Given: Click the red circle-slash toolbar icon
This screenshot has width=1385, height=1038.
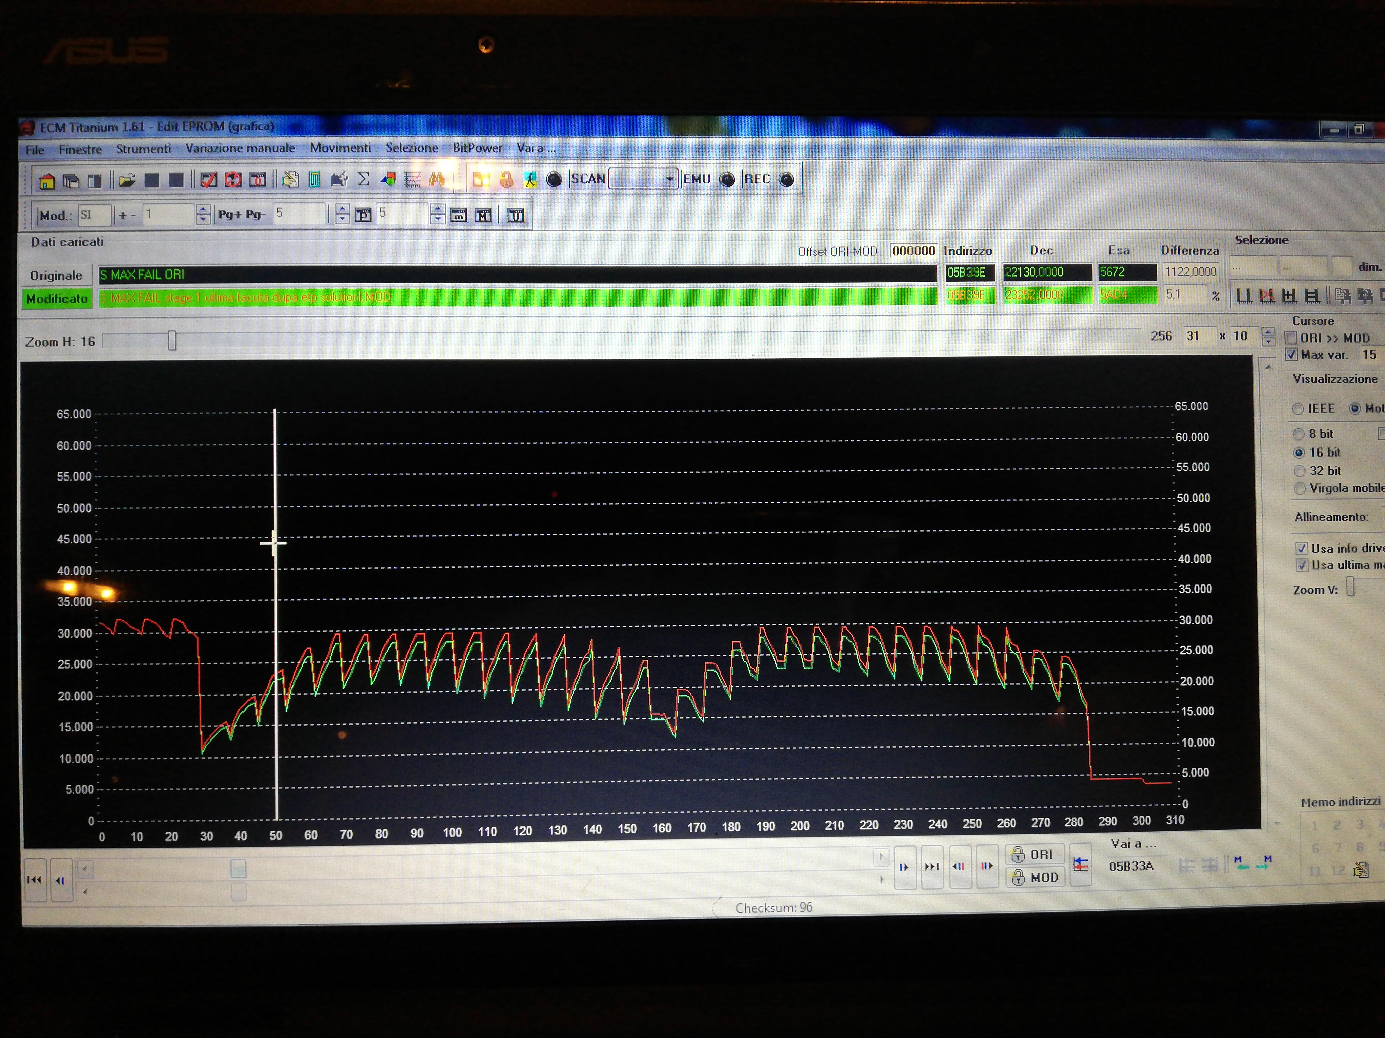Looking at the screenshot, I should pos(233,180).
